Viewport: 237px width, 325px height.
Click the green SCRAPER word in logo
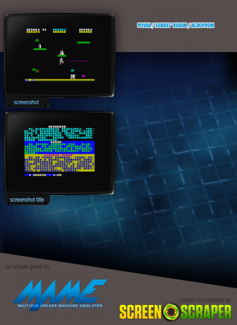[x=206, y=312]
